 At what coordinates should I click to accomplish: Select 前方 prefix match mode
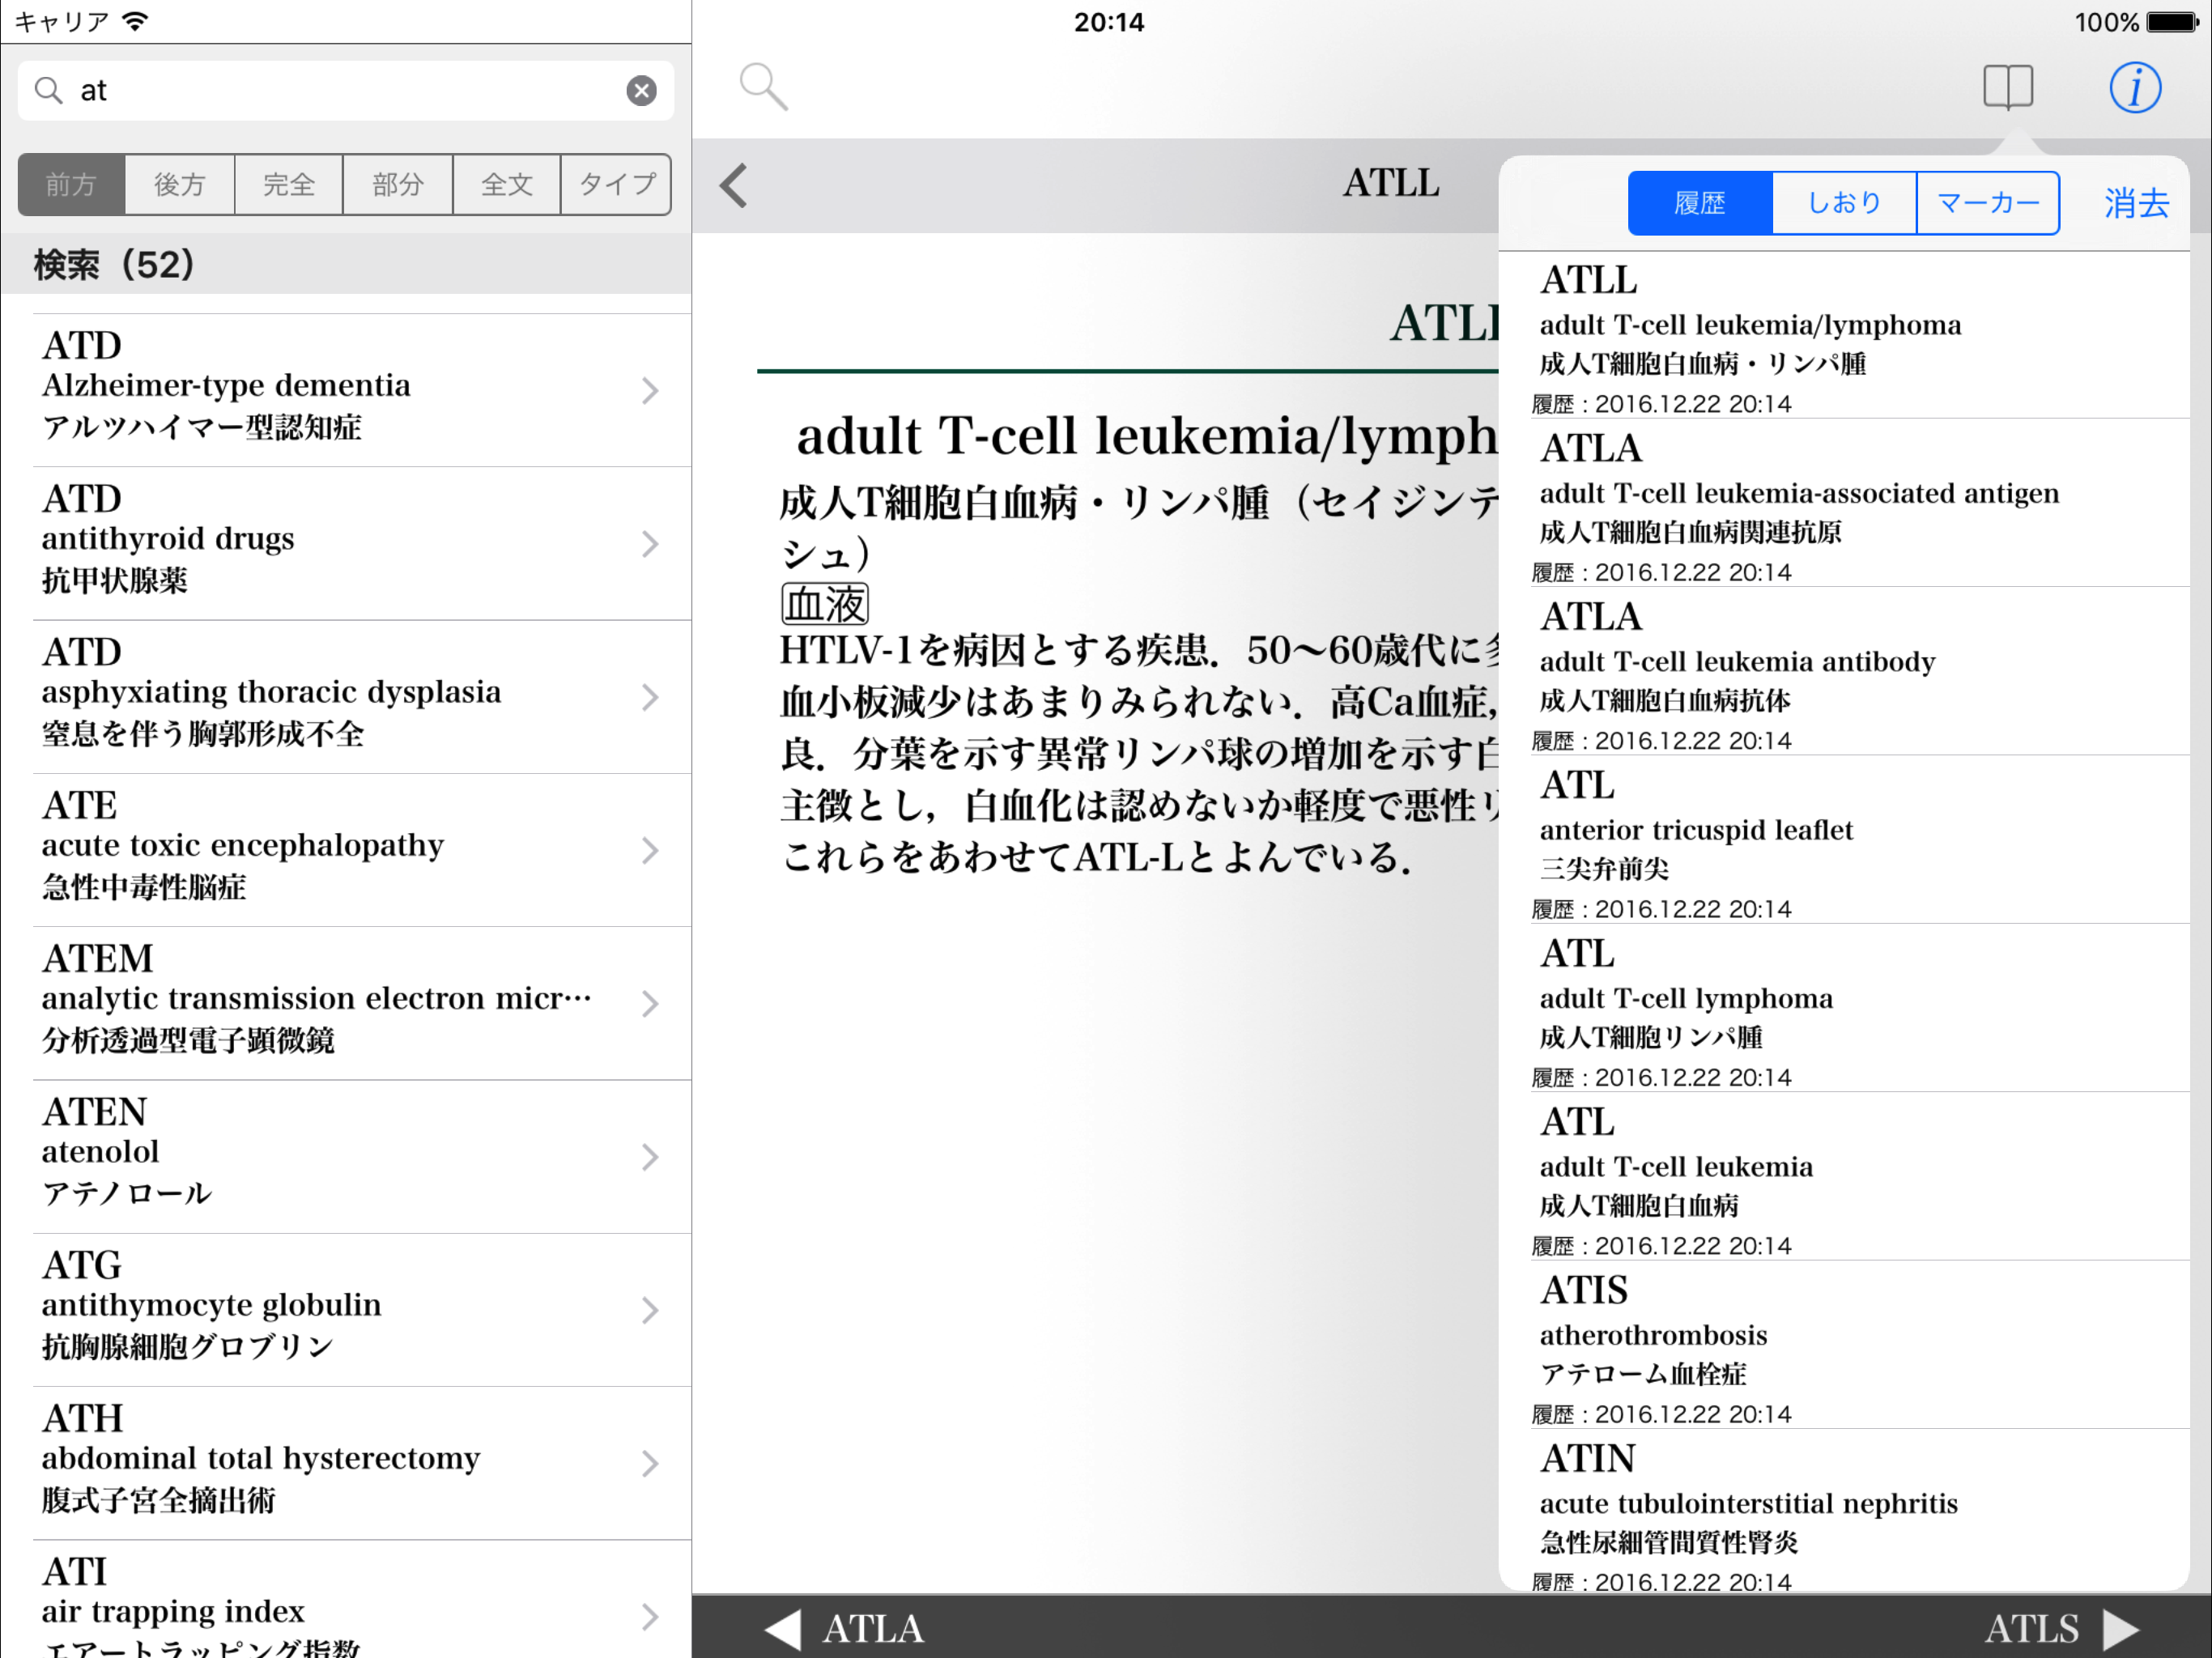72,185
